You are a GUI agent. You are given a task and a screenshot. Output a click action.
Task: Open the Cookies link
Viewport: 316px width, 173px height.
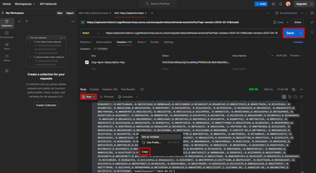tap(298, 42)
